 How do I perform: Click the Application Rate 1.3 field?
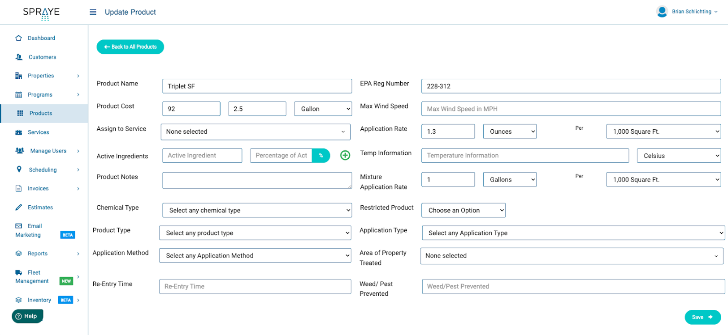pyautogui.click(x=448, y=131)
